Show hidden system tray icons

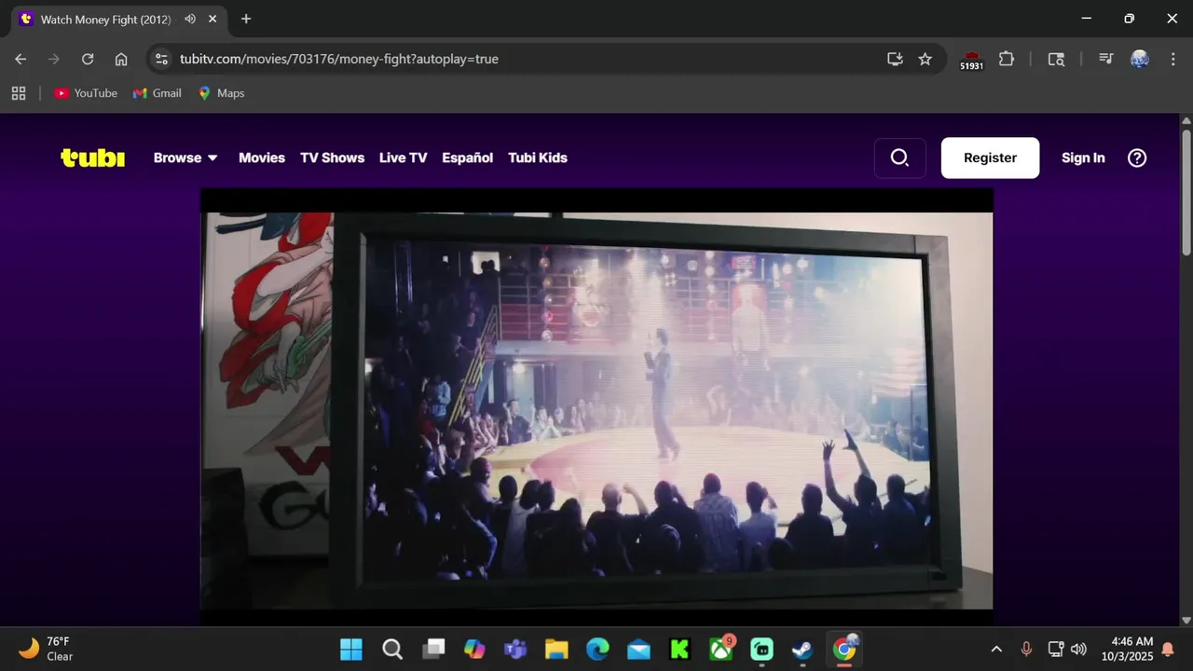pos(996,649)
